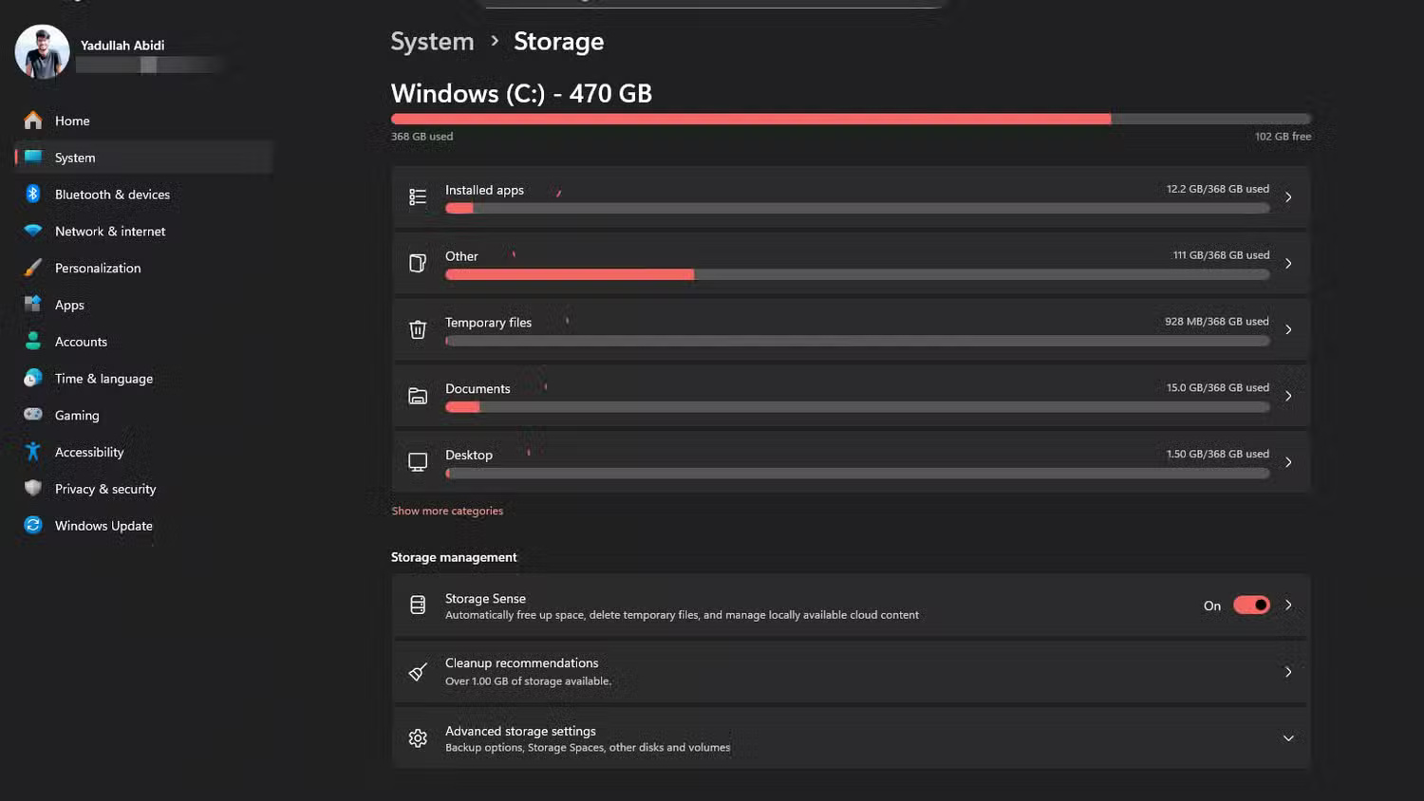1424x801 pixels.
Task: Click the Yadullah Abidi account profile picture
Action: click(41, 51)
